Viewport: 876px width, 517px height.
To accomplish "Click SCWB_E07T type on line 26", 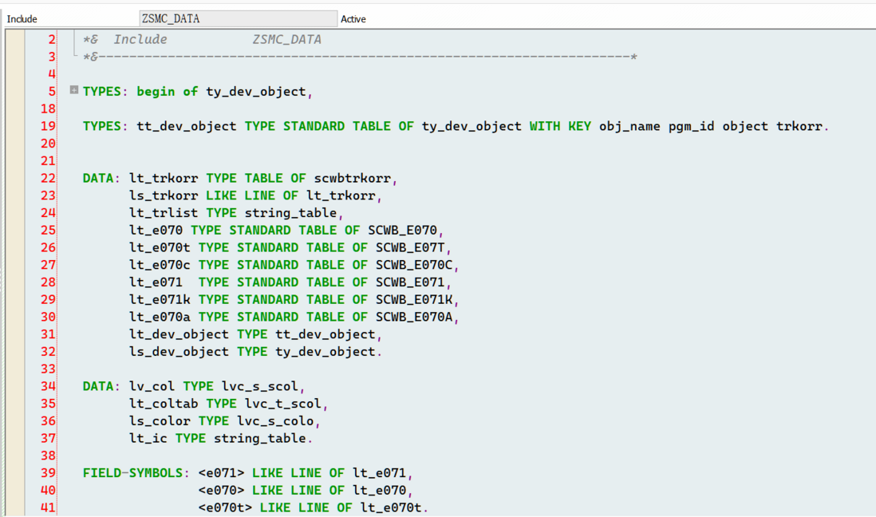I will 410,247.
